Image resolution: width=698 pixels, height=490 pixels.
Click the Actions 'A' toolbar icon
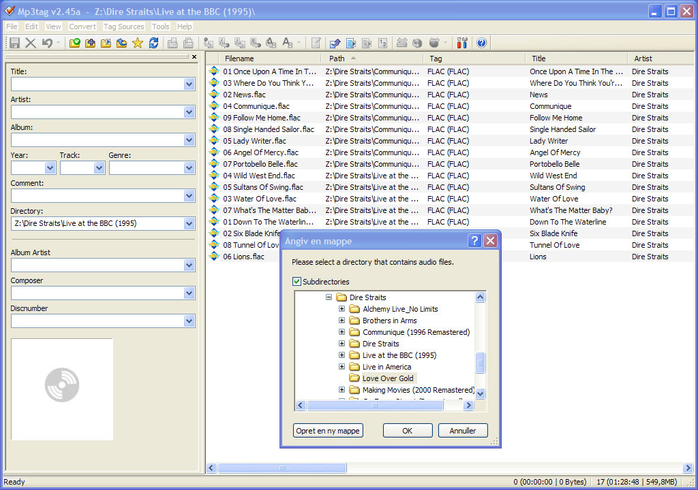[x=287, y=43]
